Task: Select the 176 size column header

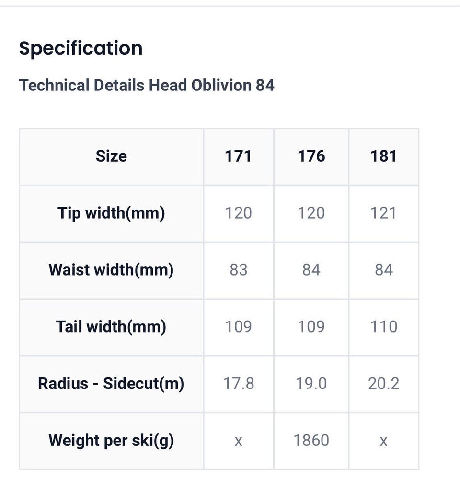Action: coord(311,156)
